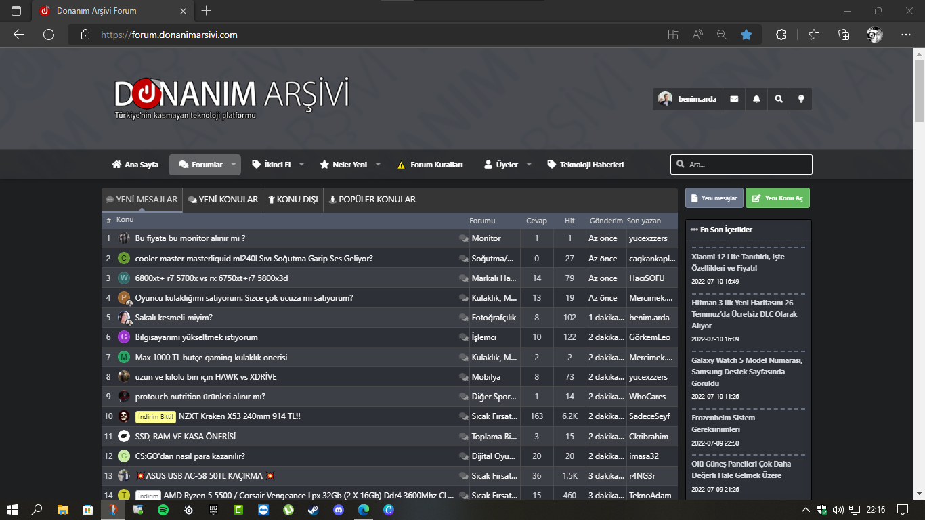Open the messages envelope icon
Image resolution: width=925 pixels, height=520 pixels.
coord(734,99)
